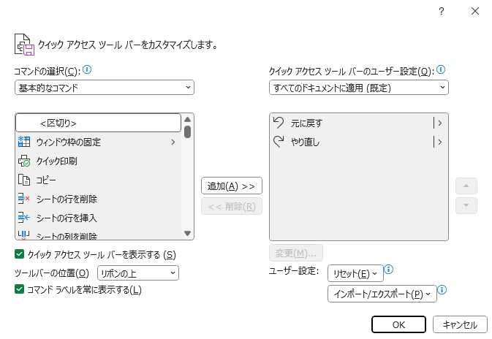
Task: Expand the ツールバーの位置 リボンの上 dropdown
Action: [137, 273]
